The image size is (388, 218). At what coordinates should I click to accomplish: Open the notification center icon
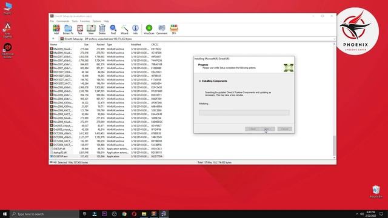pyautogui.click(x=381, y=214)
